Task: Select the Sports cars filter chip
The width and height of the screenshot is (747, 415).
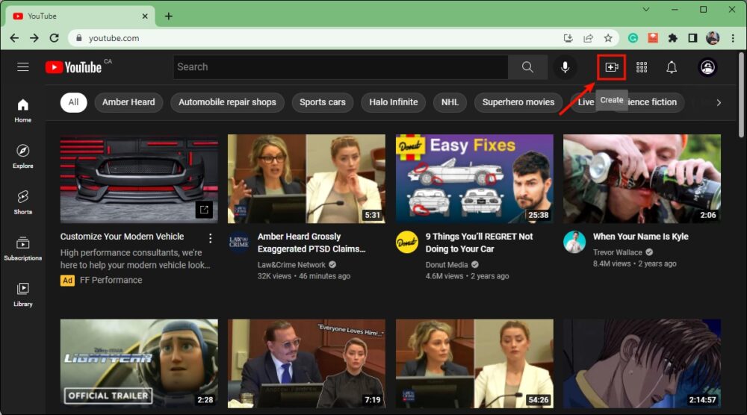Action: click(x=323, y=102)
